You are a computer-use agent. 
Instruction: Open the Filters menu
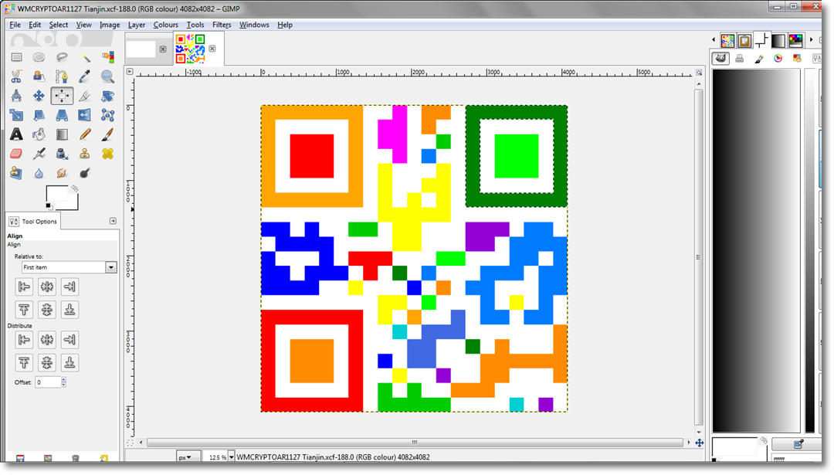pos(222,25)
